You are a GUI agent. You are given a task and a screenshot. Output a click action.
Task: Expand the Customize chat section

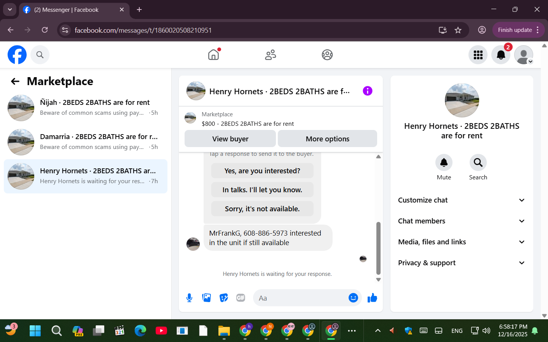(462, 200)
